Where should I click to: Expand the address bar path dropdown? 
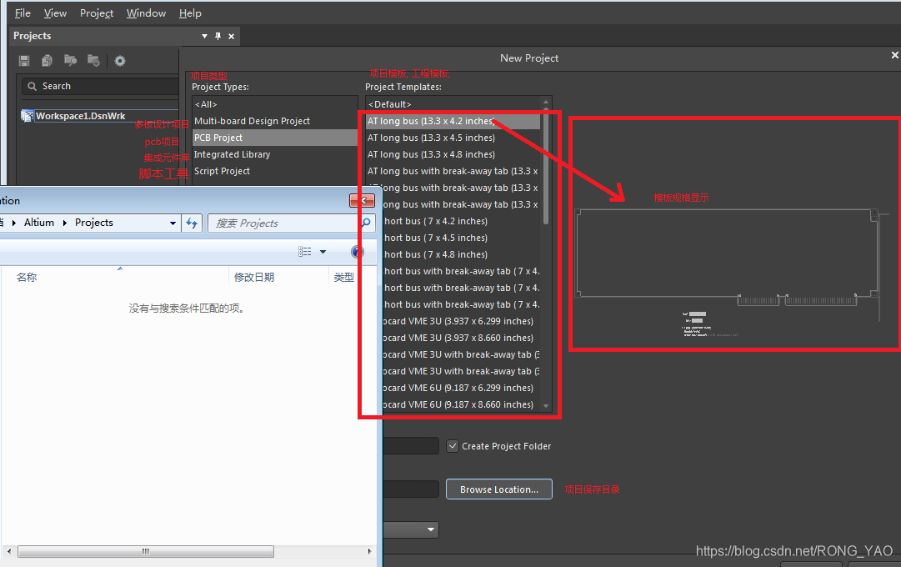pos(173,223)
